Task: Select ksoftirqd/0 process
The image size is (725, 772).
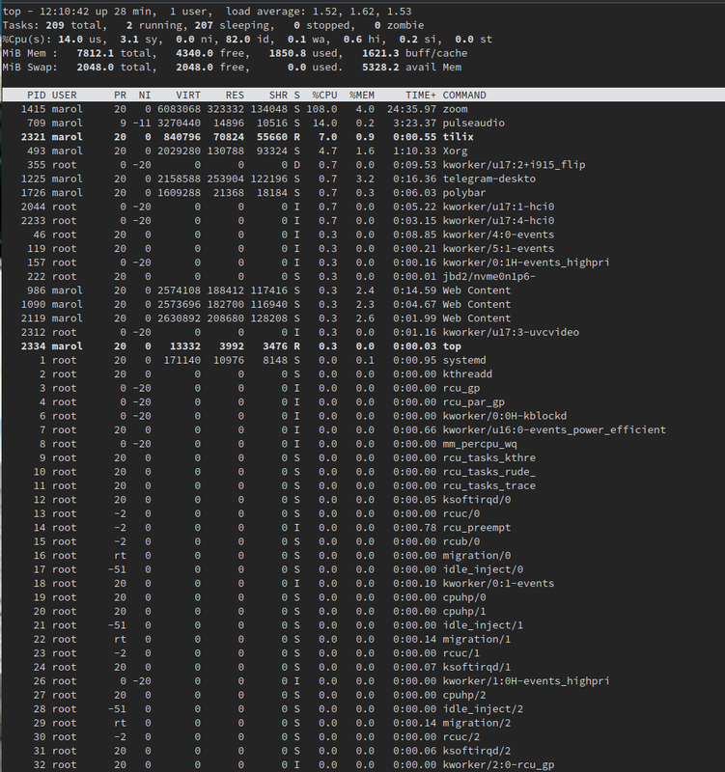Action: click(364, 499)
